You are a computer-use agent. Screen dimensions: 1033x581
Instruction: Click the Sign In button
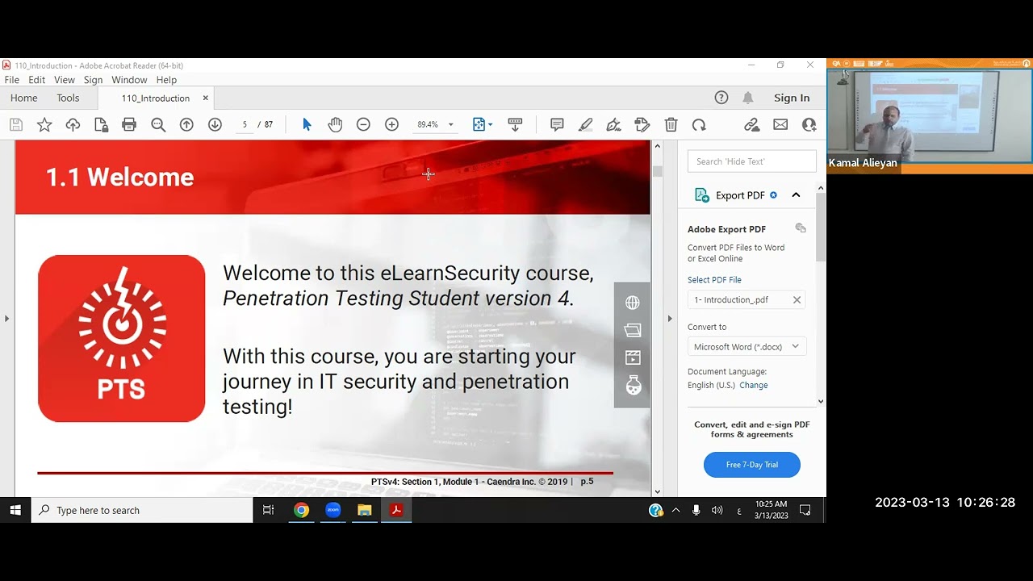click(792, 98)
